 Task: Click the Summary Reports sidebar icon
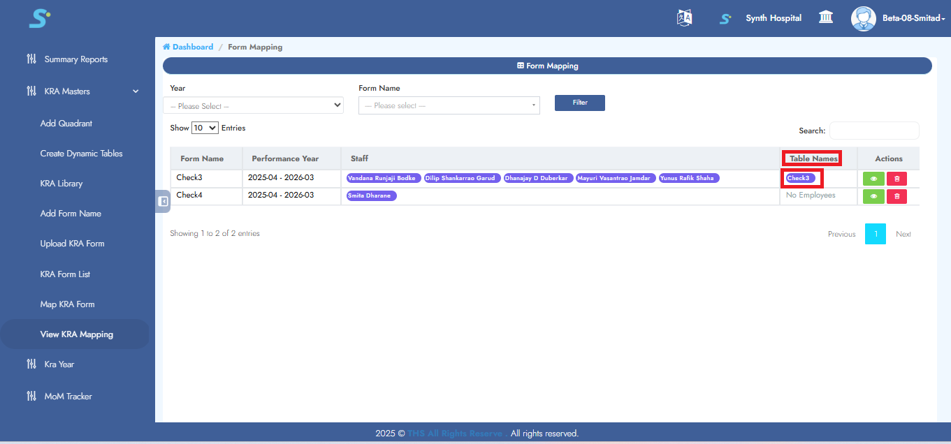[31, 59]
